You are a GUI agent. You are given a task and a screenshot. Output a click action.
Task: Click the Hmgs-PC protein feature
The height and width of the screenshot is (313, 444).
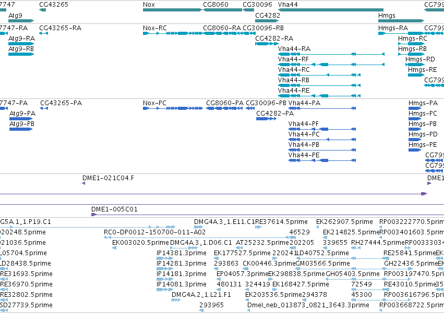[x=415, y=119]
